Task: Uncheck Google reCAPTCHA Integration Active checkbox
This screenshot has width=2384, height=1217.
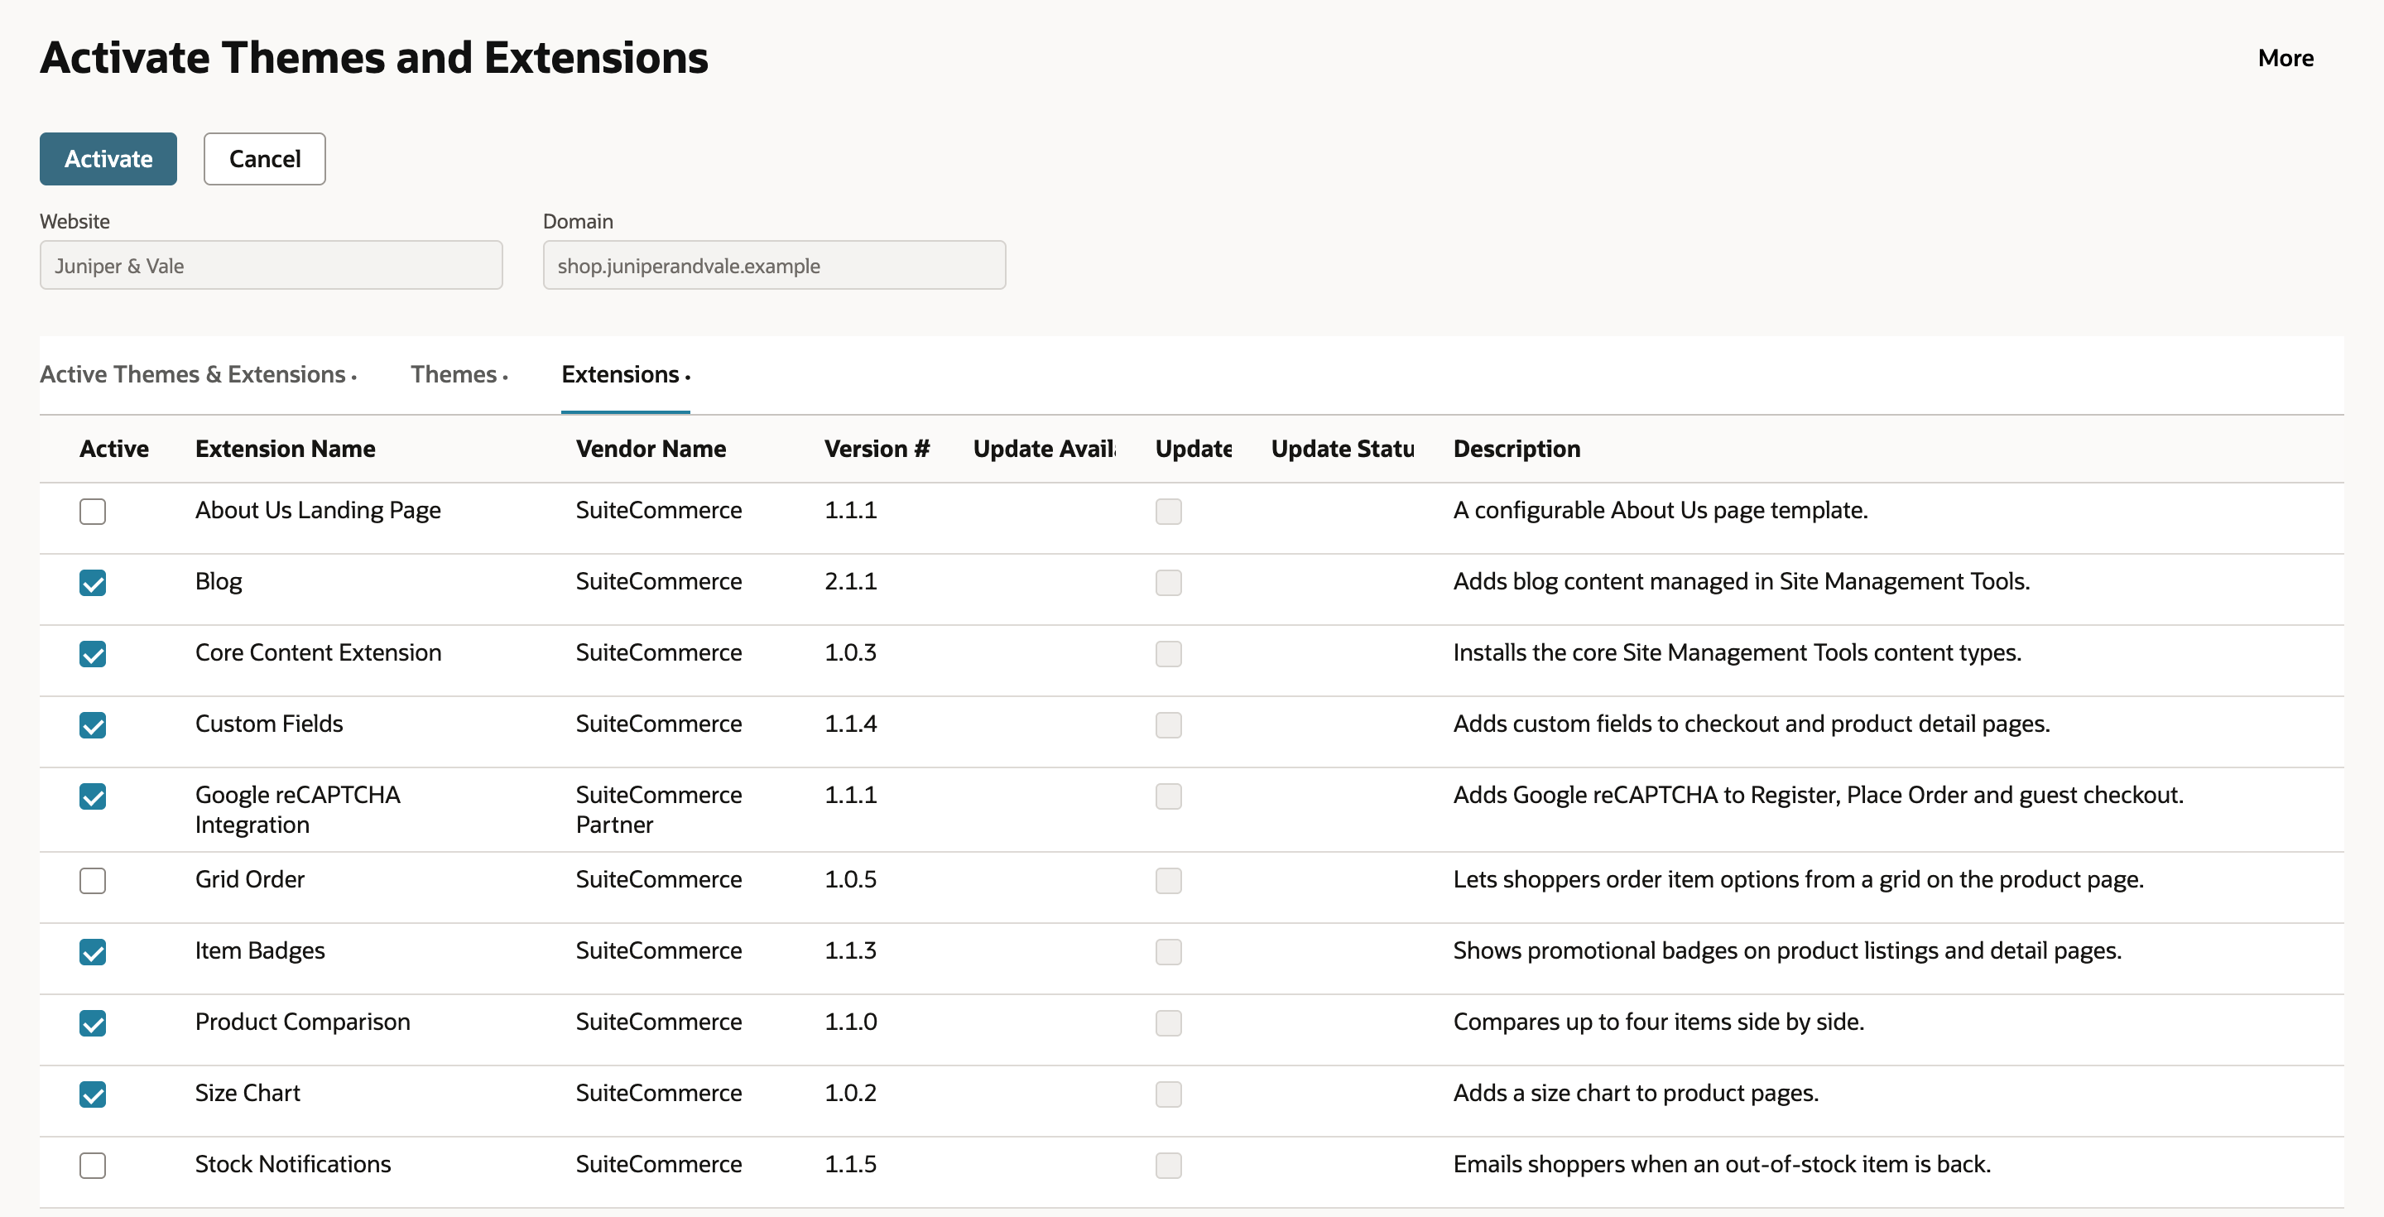Action: coord(93,796)
